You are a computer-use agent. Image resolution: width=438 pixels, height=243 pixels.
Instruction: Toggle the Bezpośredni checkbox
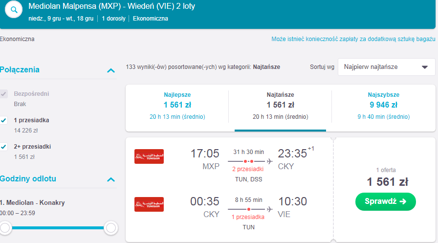(4, 94)
